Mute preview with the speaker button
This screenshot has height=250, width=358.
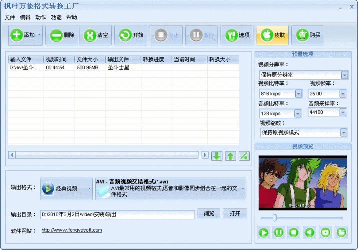[310, 232]
